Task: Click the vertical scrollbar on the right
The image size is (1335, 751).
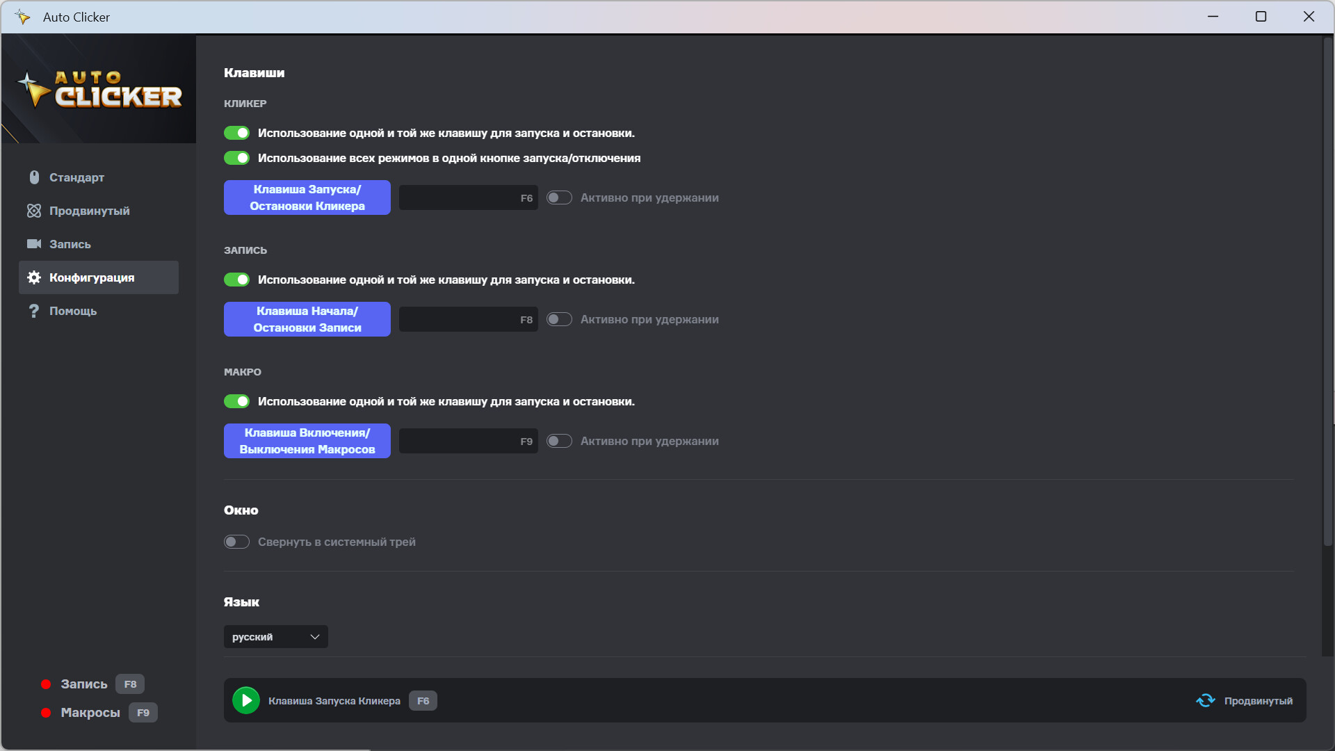Action: tap(1327, 292)
